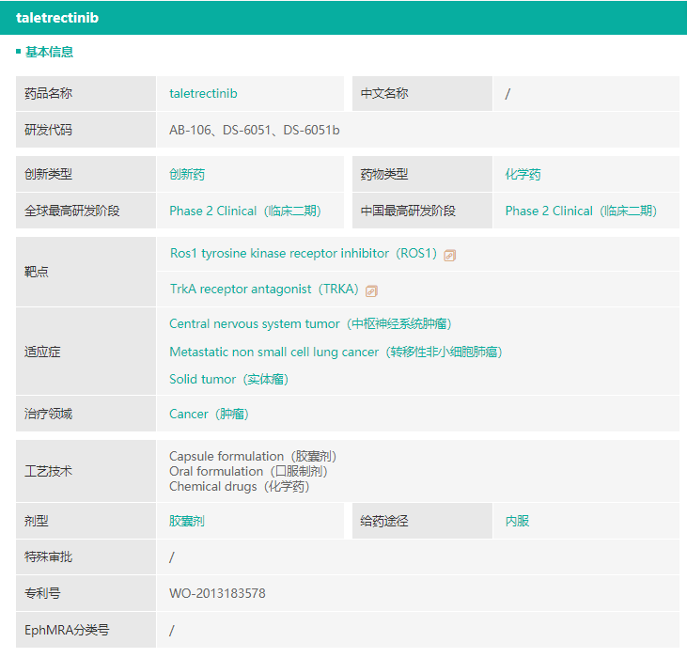Select the Solid tumor indication link
Image resolution: width=687 pixels, height=658 pixels.
pos(228,380)
